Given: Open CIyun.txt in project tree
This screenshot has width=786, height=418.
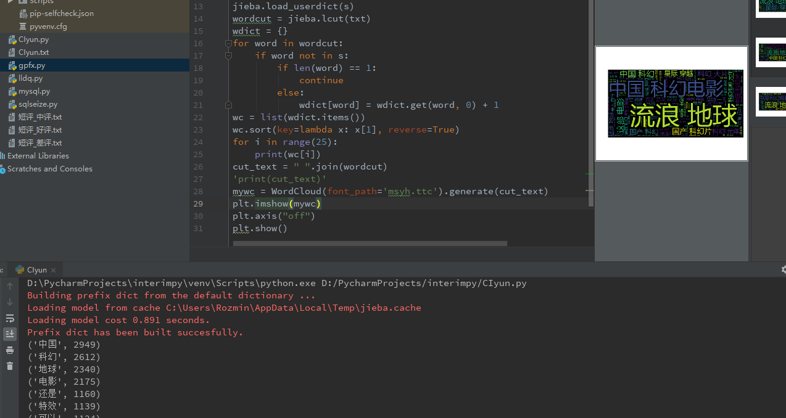Looking at the screenshot, I should (33, 52).
